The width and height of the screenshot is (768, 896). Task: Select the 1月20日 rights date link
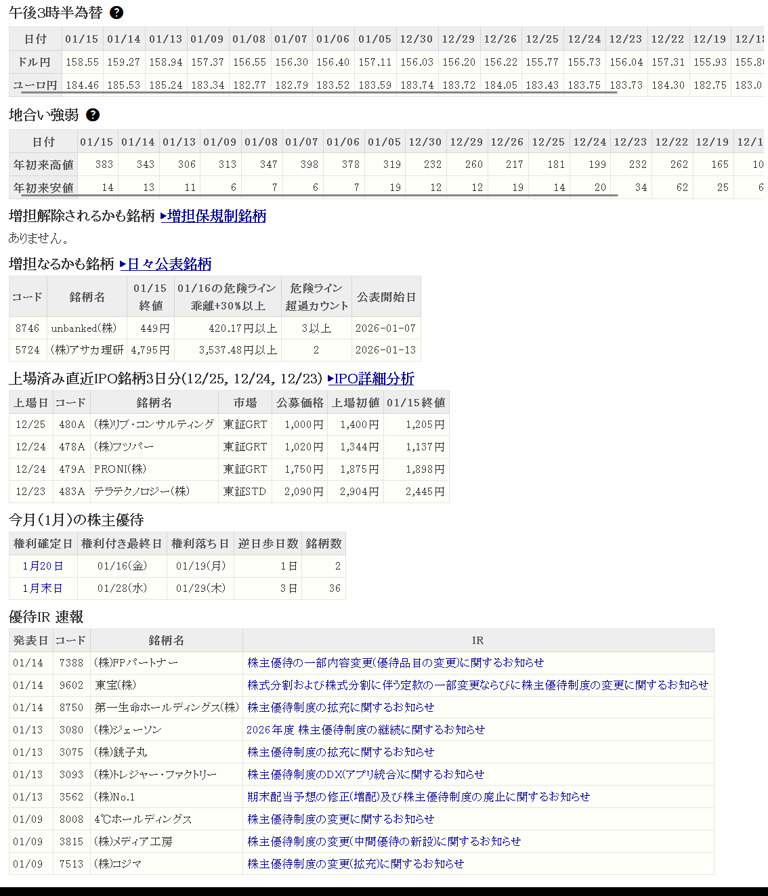tap(43, 566)
